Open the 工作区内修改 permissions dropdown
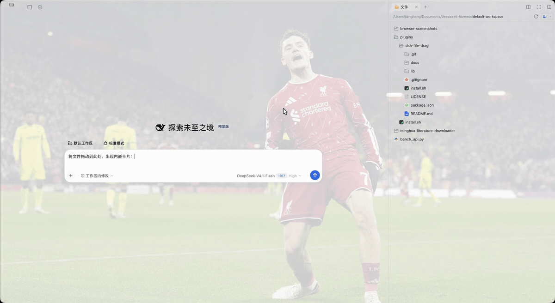This screenshot has width=555, height=303. point(97,176)
